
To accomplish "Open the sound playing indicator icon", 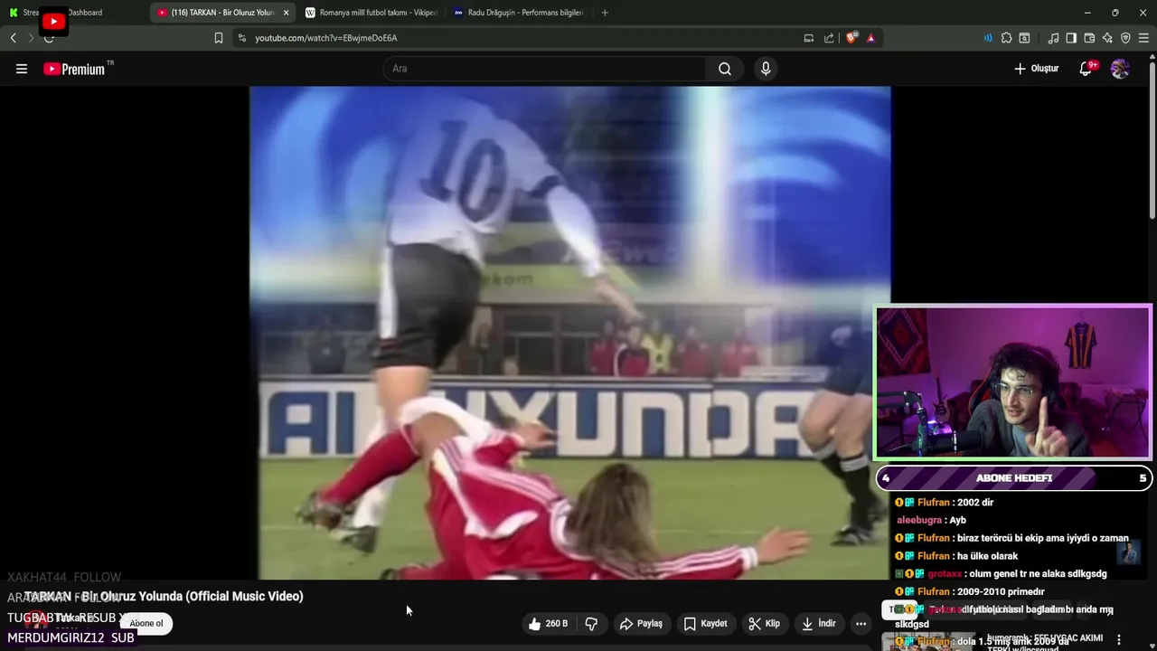I will tap(987, 38).
